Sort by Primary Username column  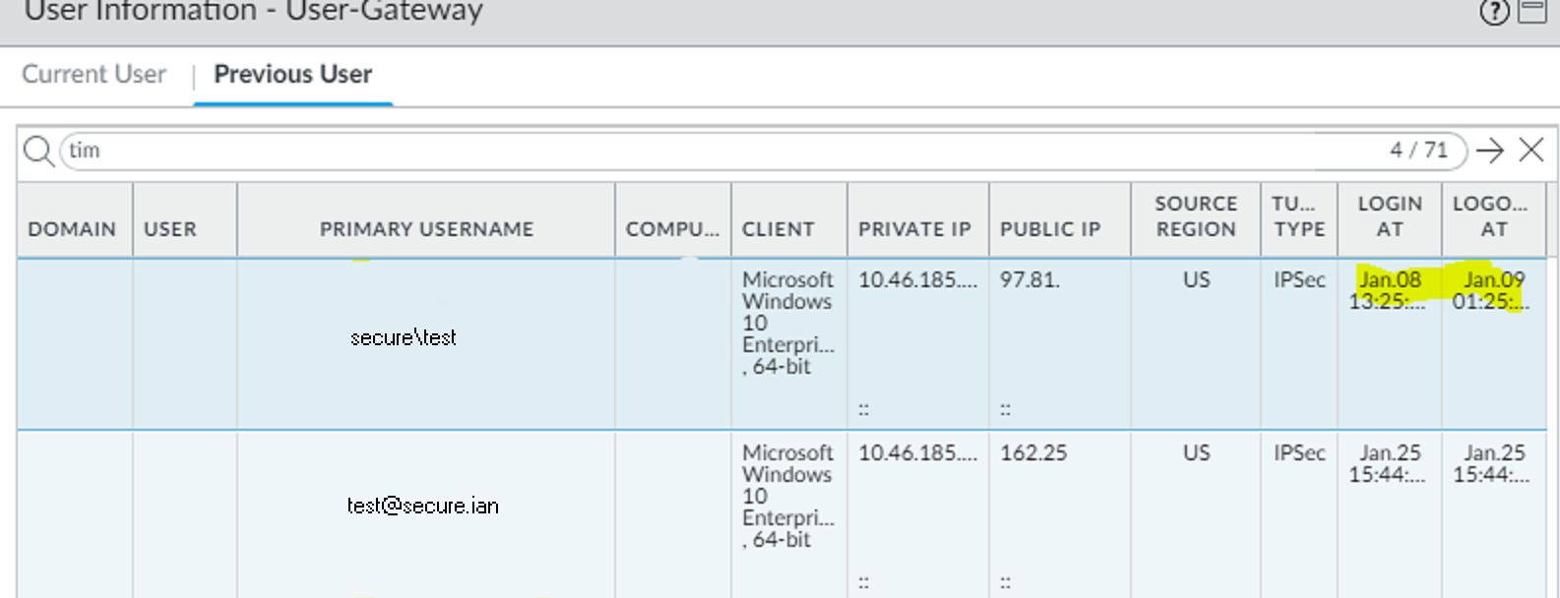point(426,229)
